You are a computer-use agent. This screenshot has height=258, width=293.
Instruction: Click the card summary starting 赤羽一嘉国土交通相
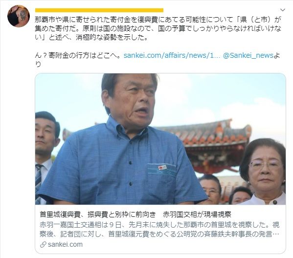[159, 229]
